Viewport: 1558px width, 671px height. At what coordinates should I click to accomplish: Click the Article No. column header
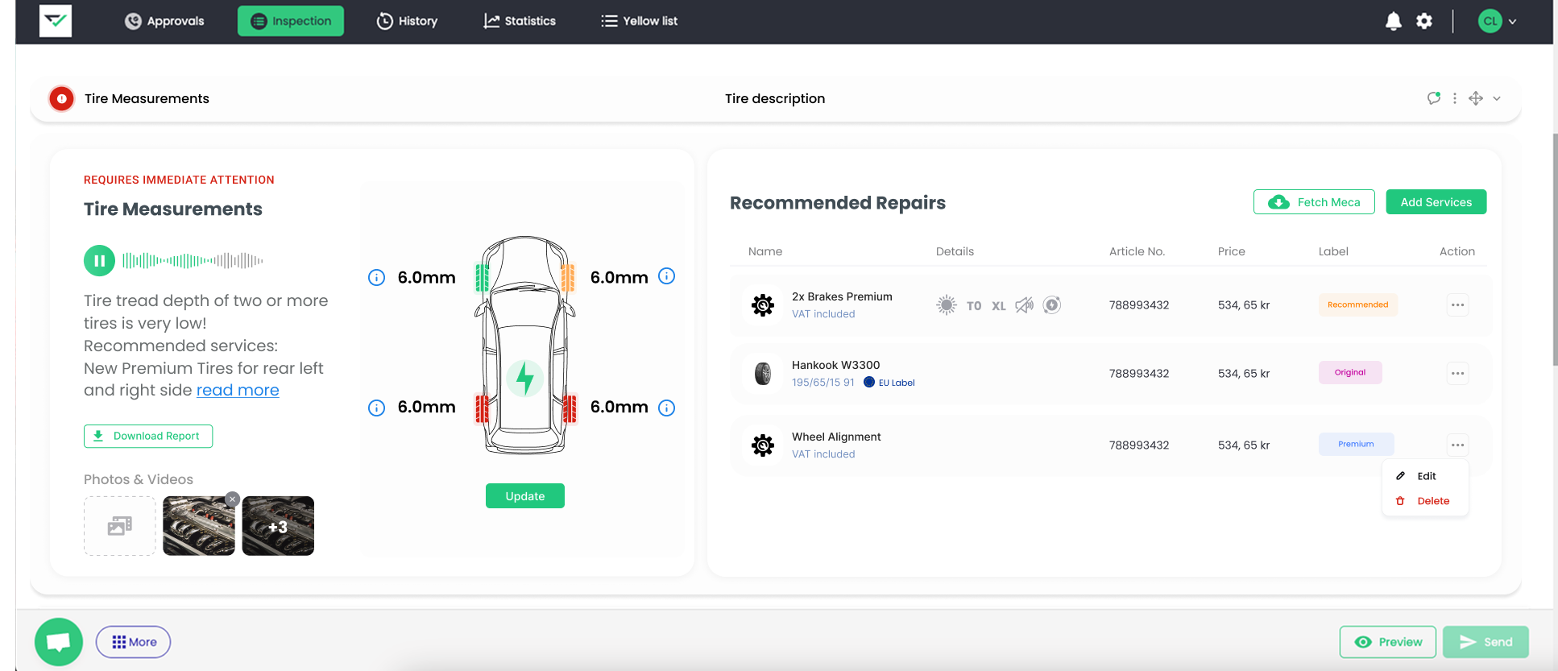point(1137,251)
